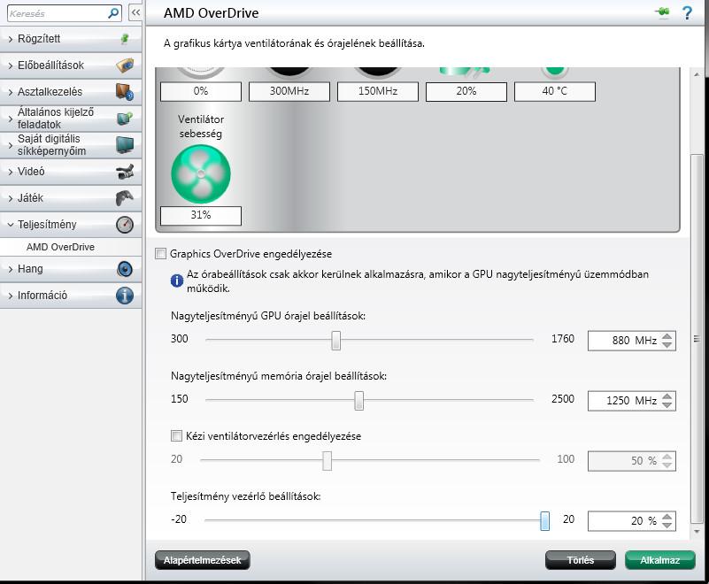Decrease power control 20 % with down arrow

667,526
